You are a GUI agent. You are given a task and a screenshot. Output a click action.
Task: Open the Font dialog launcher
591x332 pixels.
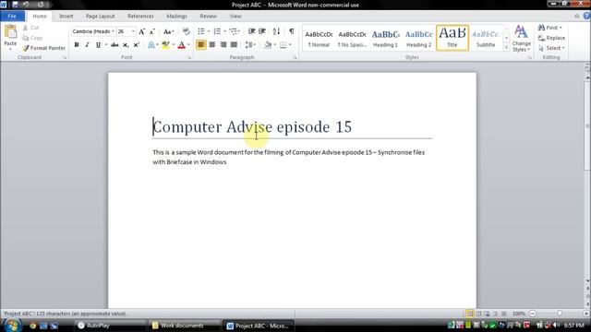point(189,57)
